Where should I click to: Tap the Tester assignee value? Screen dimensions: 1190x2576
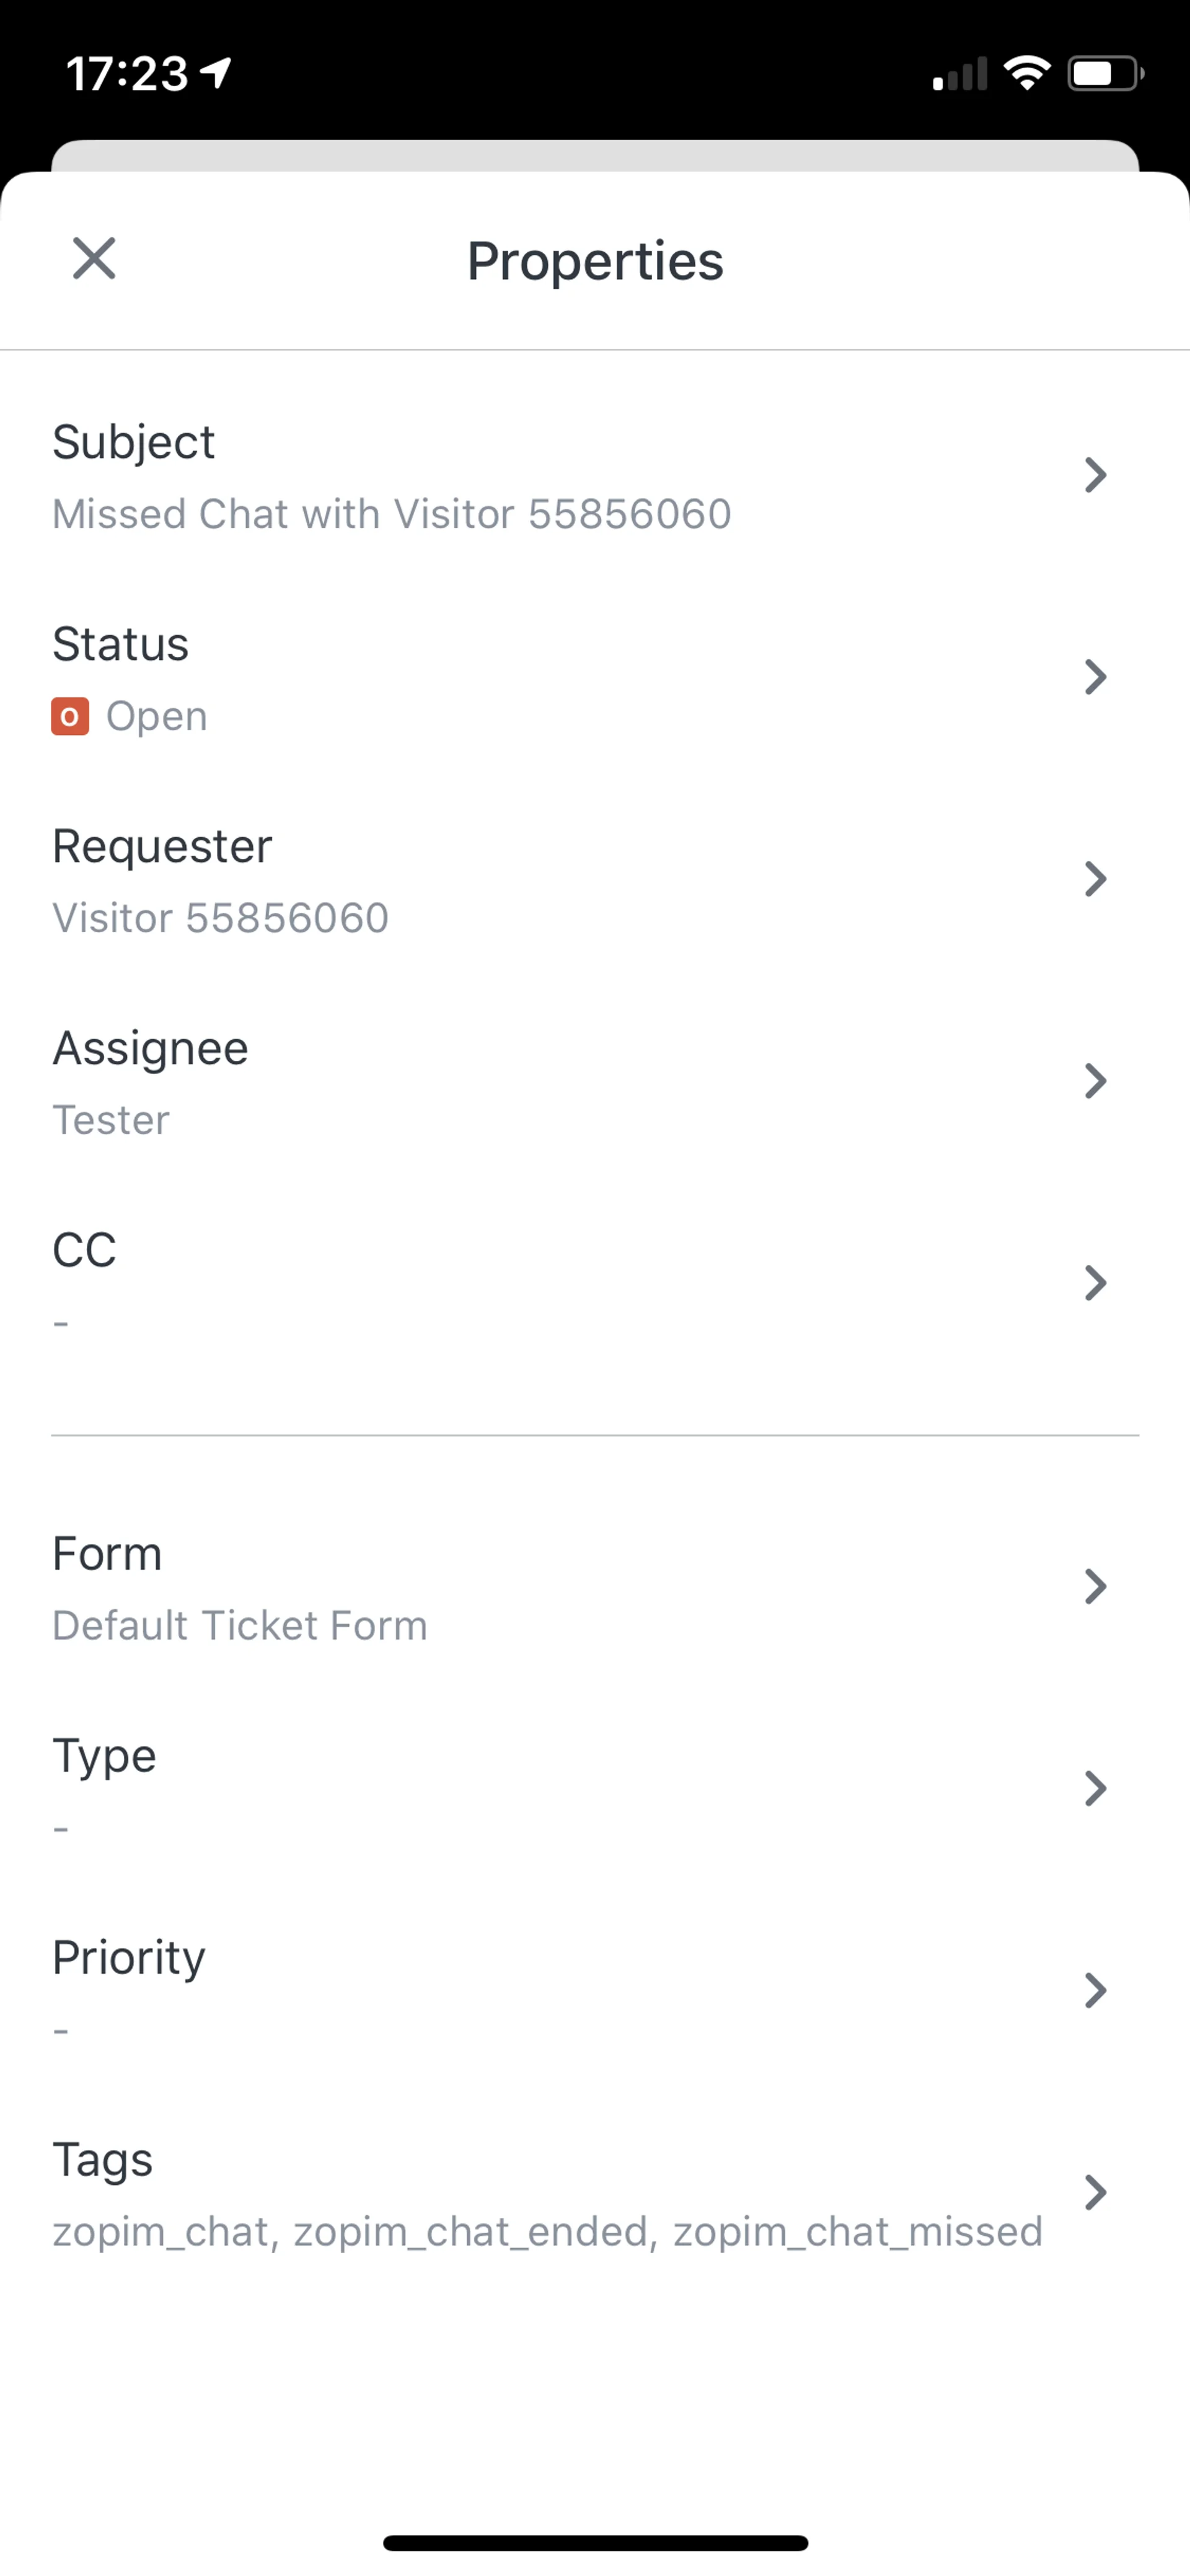point(111,1120)
